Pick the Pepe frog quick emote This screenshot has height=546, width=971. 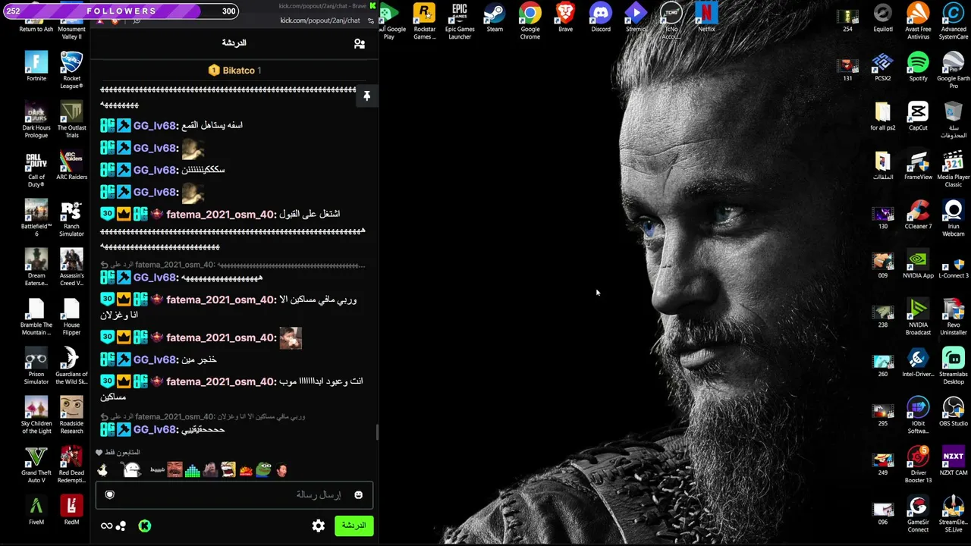263,470
